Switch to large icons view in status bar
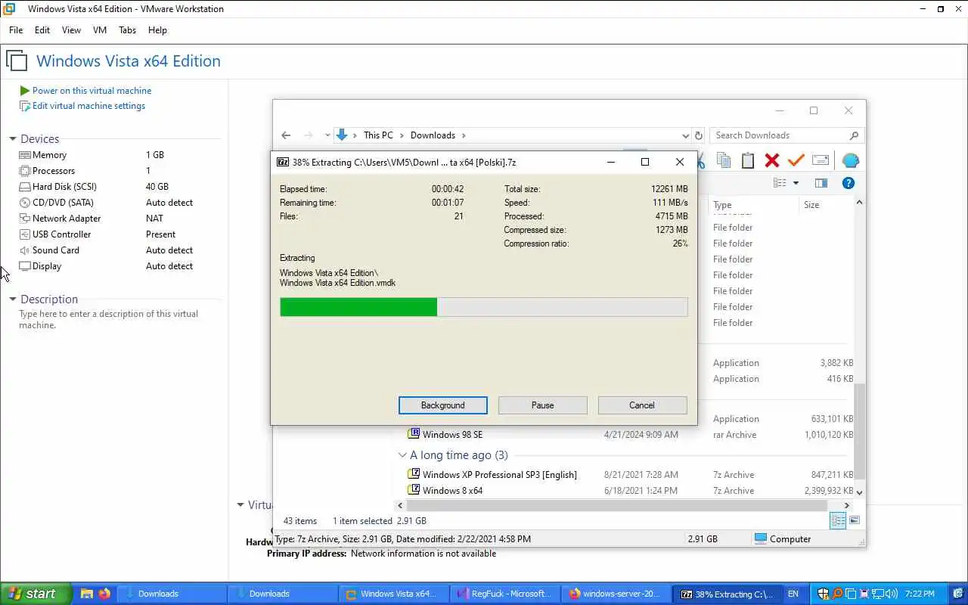The height and width of the screenshot is (605, 968). (x=855, y=520)
